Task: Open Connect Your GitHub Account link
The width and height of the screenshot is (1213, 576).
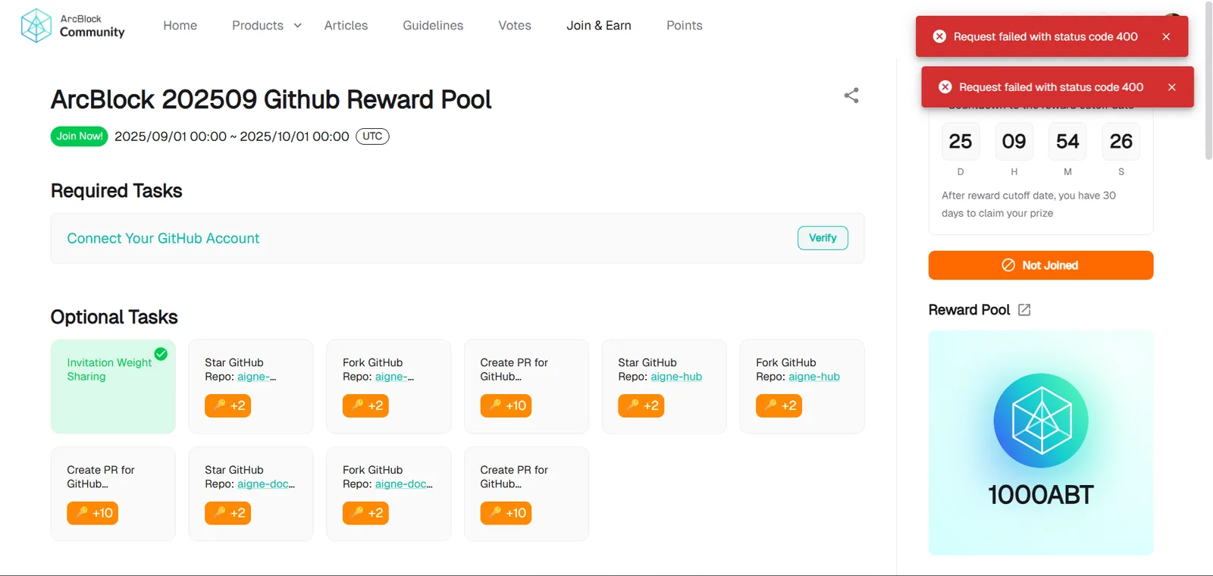Action: [163, 239]
